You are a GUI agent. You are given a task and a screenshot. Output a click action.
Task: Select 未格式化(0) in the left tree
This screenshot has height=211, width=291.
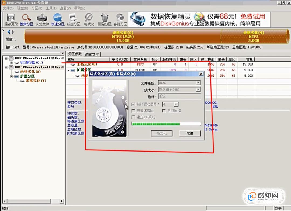(x=30, y=72)
